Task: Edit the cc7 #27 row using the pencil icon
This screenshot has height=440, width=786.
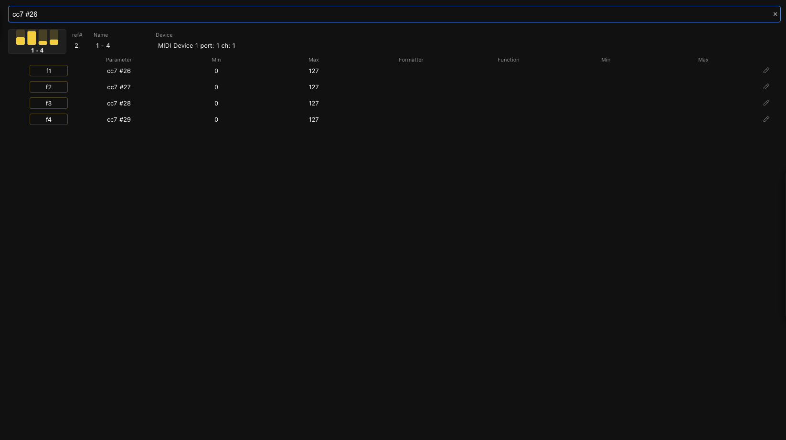Action: [x=766, y=86]
